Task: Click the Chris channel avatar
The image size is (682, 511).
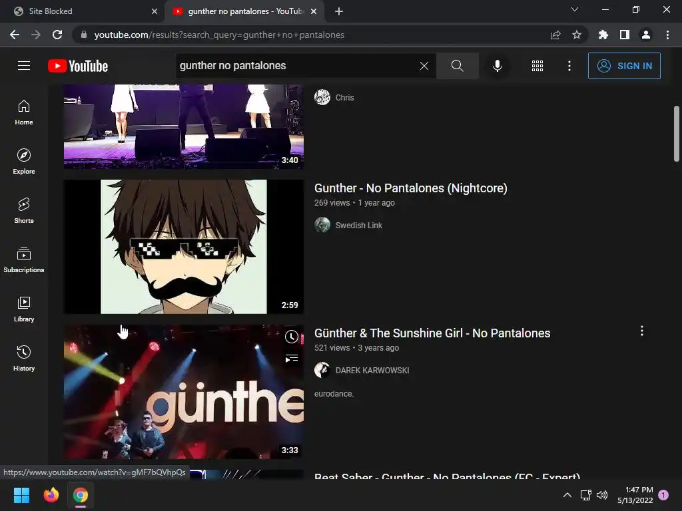Action: coord(322,97)
